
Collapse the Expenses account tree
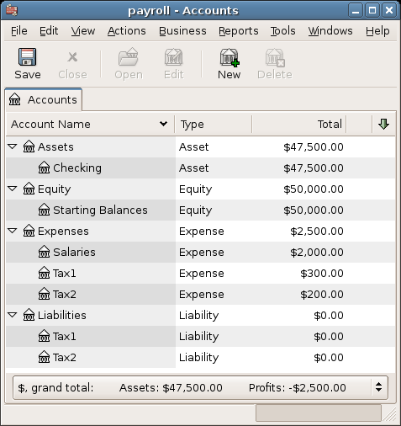tap(13, 231)
